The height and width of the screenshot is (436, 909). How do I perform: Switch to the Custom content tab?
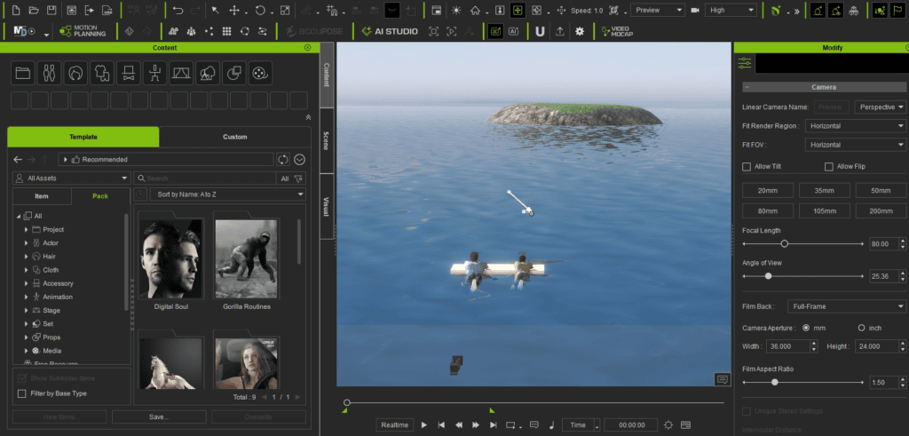[x=234, y=137]
